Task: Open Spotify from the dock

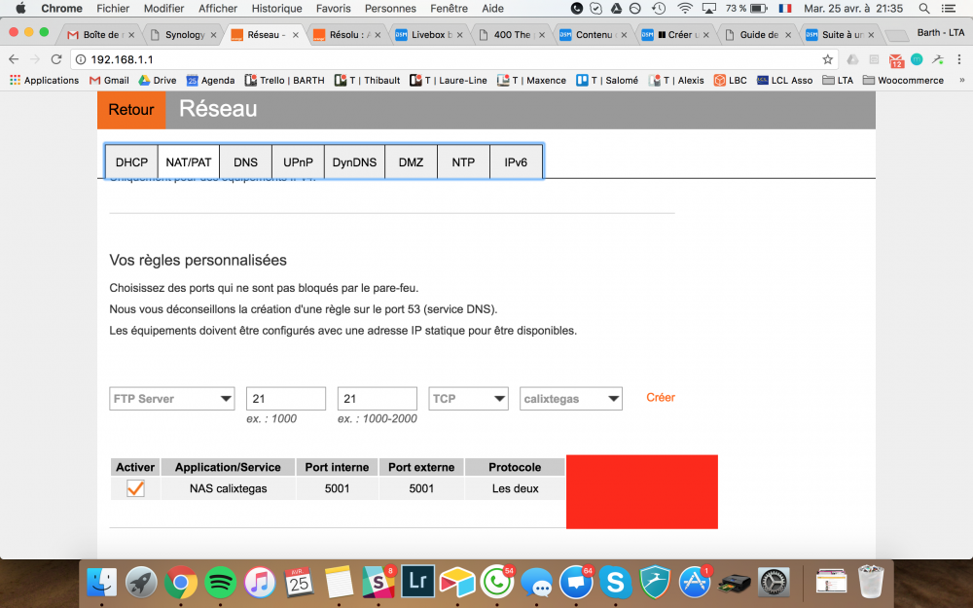Action: tap(220, 582)
